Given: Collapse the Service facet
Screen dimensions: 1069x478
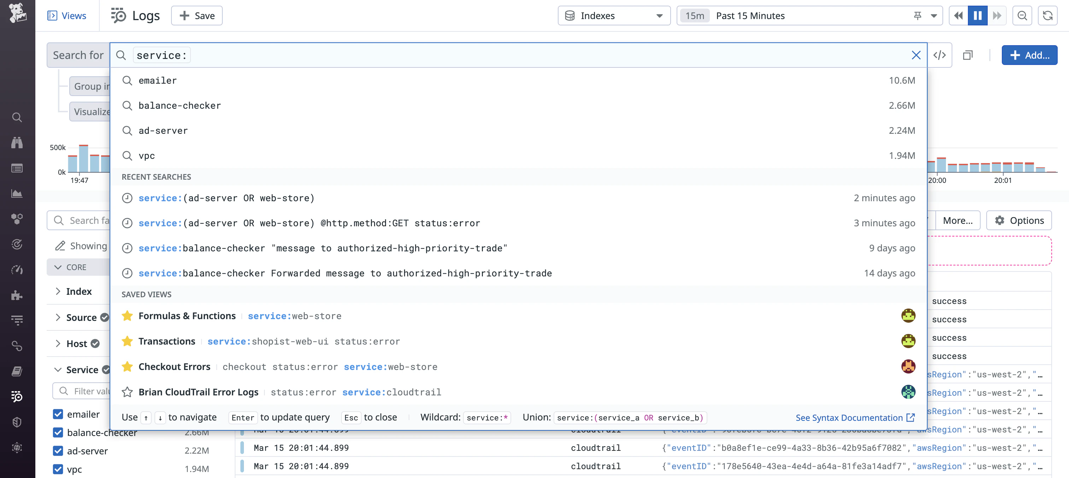Looking at the screenshot, I should (x=58, y=370).
